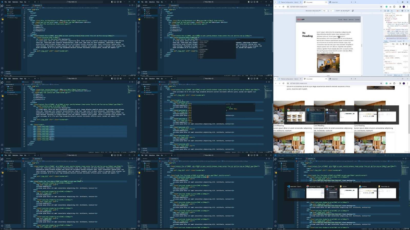Open the Console drawer tab in DevTools
The width and height of the screenshot is (410, 230).
coord(389,75)
